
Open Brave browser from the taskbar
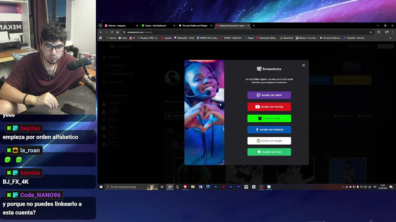click(185, 187)
